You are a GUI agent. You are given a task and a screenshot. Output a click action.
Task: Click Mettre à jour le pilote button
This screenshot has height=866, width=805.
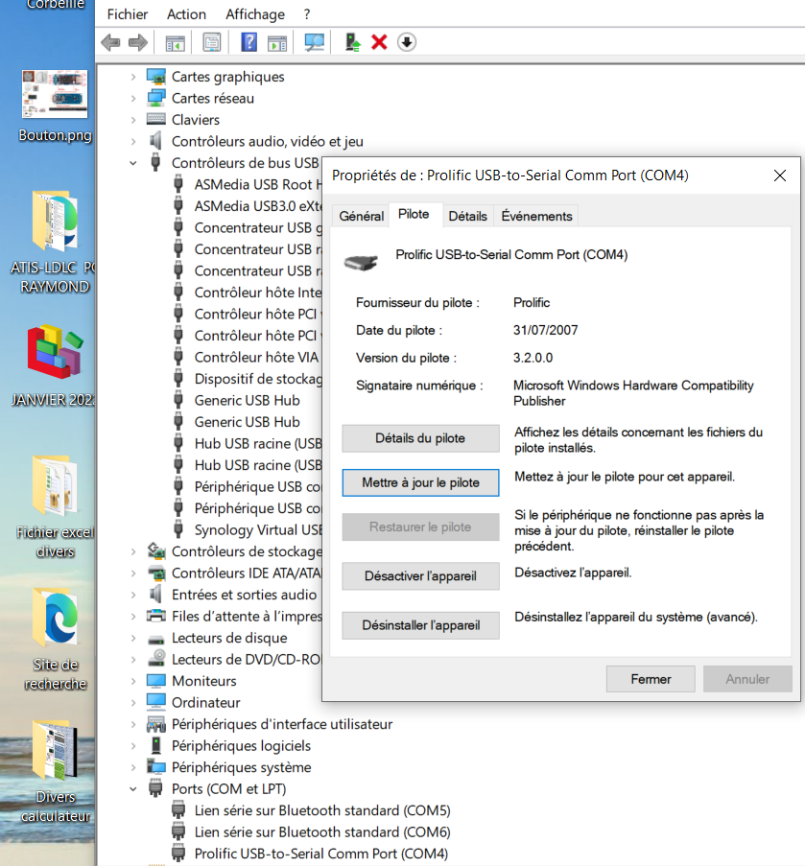[420, 482]
